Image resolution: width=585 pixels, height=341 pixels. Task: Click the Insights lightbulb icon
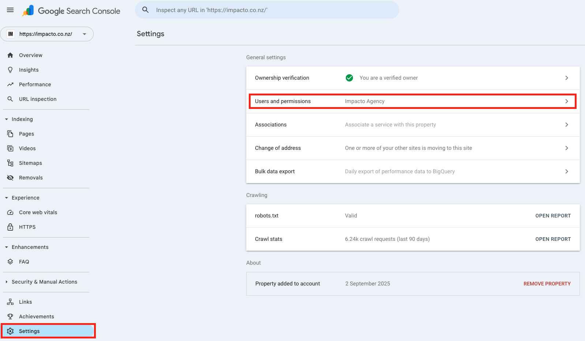click(x=10, y=70)
